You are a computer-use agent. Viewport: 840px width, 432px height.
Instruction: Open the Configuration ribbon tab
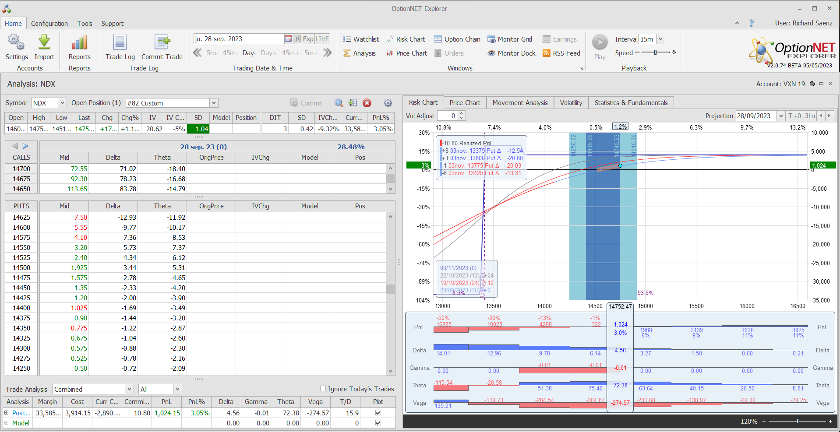pyautogui.click(x=49, y=24)
